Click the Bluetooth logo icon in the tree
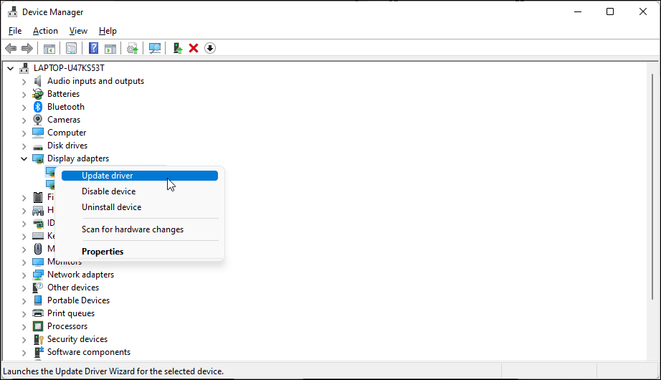 tap(38, 107)
